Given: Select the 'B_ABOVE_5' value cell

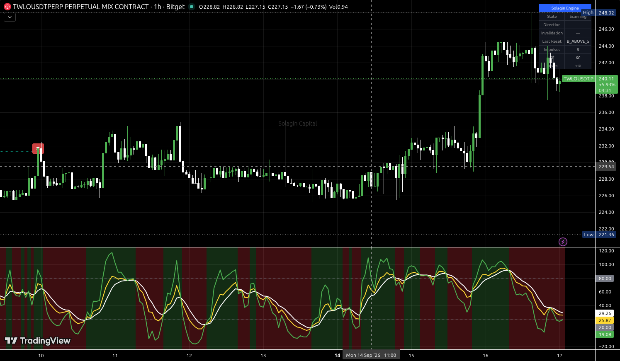Looking at the screenshot, I should (x=578, y=41).
